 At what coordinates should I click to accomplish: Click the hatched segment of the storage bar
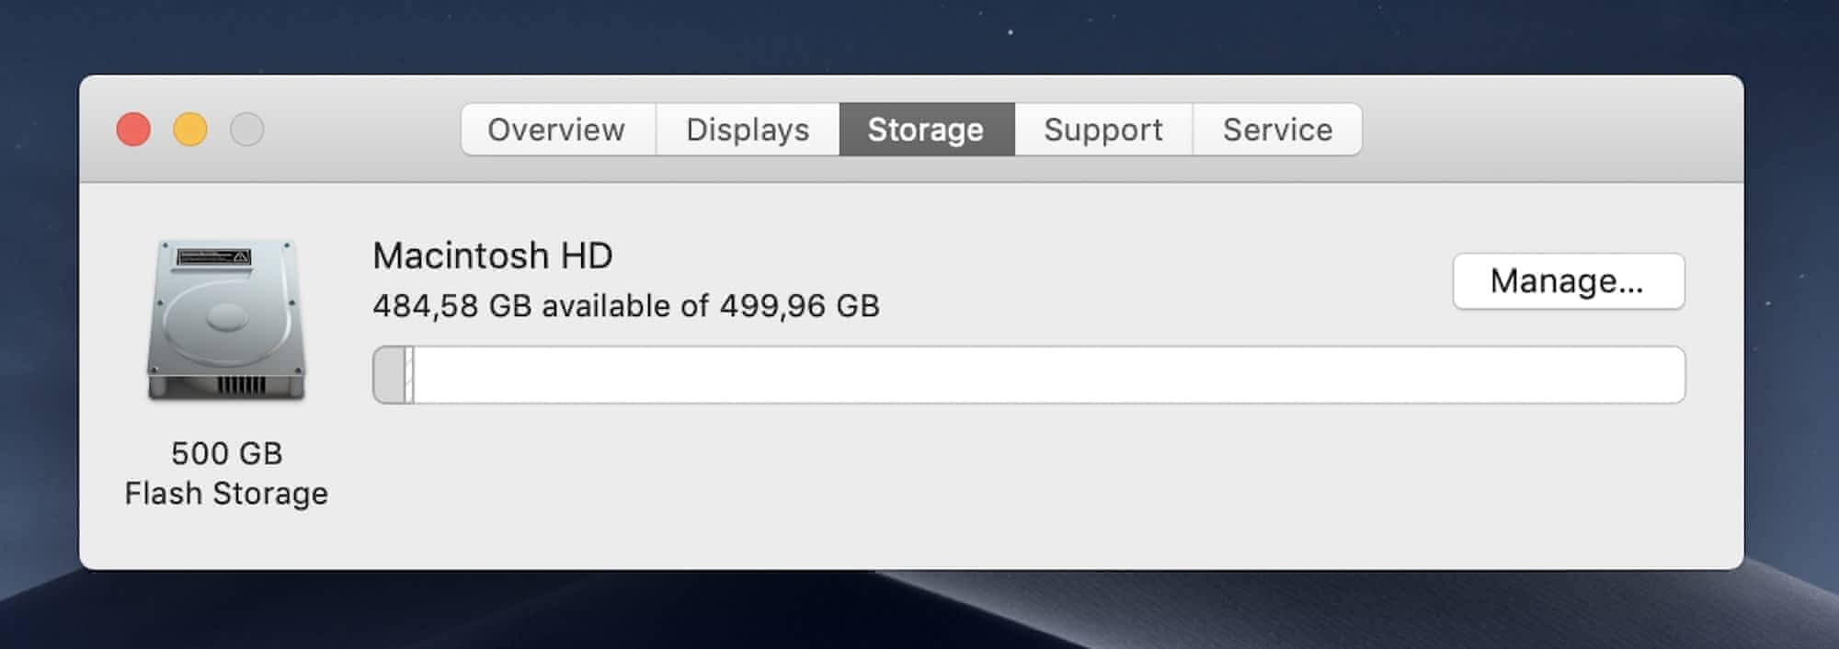[x=410, y=375]
